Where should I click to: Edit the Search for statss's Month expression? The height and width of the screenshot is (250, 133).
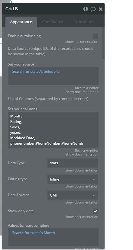[x=34, y=233]
